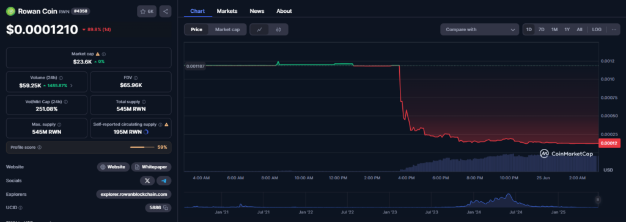Click the $65.96K FDV value
Screen dimensions: 626x222
(x=131, y=85)
